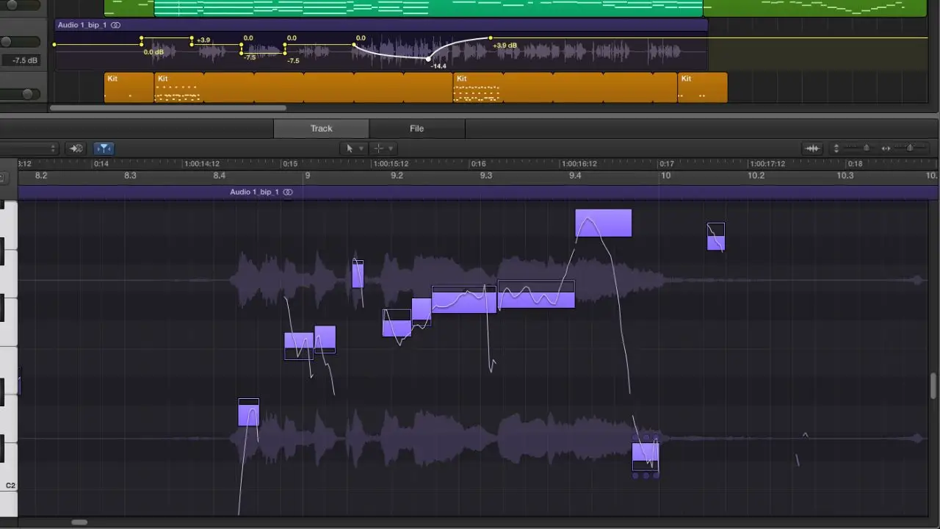Image resolution: width=940 pixels, height=529 pixels.
Task: Click loop icon in editor region header
Action: coord(288,192)
